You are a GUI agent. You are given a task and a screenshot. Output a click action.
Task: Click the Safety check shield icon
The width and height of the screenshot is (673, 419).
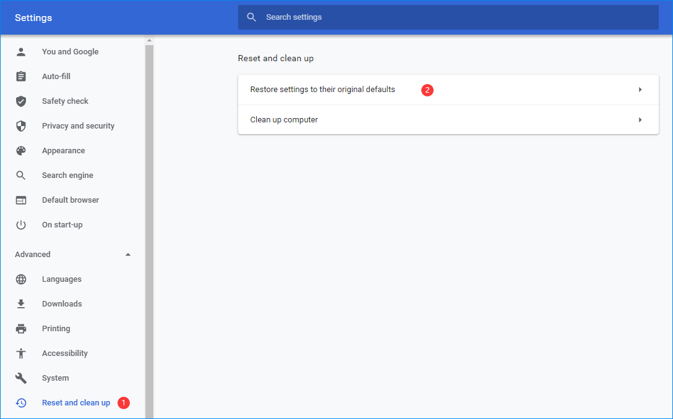[x=21, y=101]
